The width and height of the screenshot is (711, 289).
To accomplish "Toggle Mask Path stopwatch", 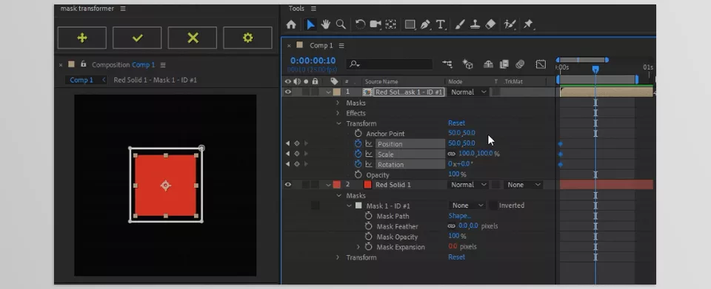I will [368, 216].
